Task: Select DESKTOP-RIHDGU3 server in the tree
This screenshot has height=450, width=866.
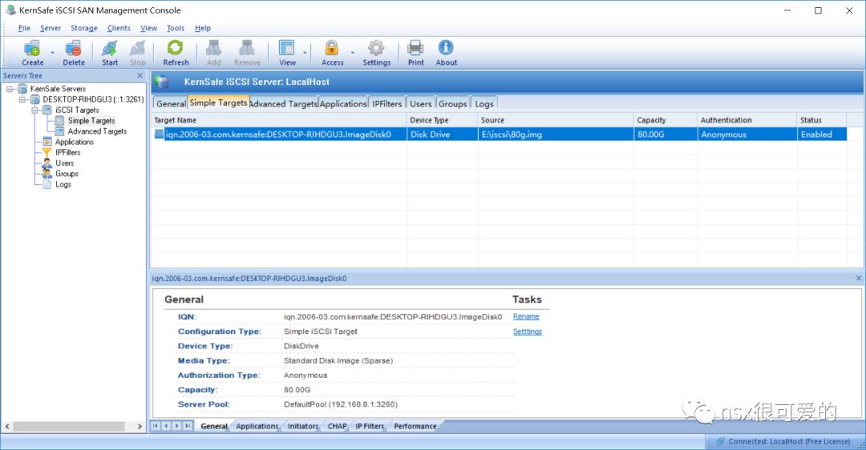Action: coord(93,100)
